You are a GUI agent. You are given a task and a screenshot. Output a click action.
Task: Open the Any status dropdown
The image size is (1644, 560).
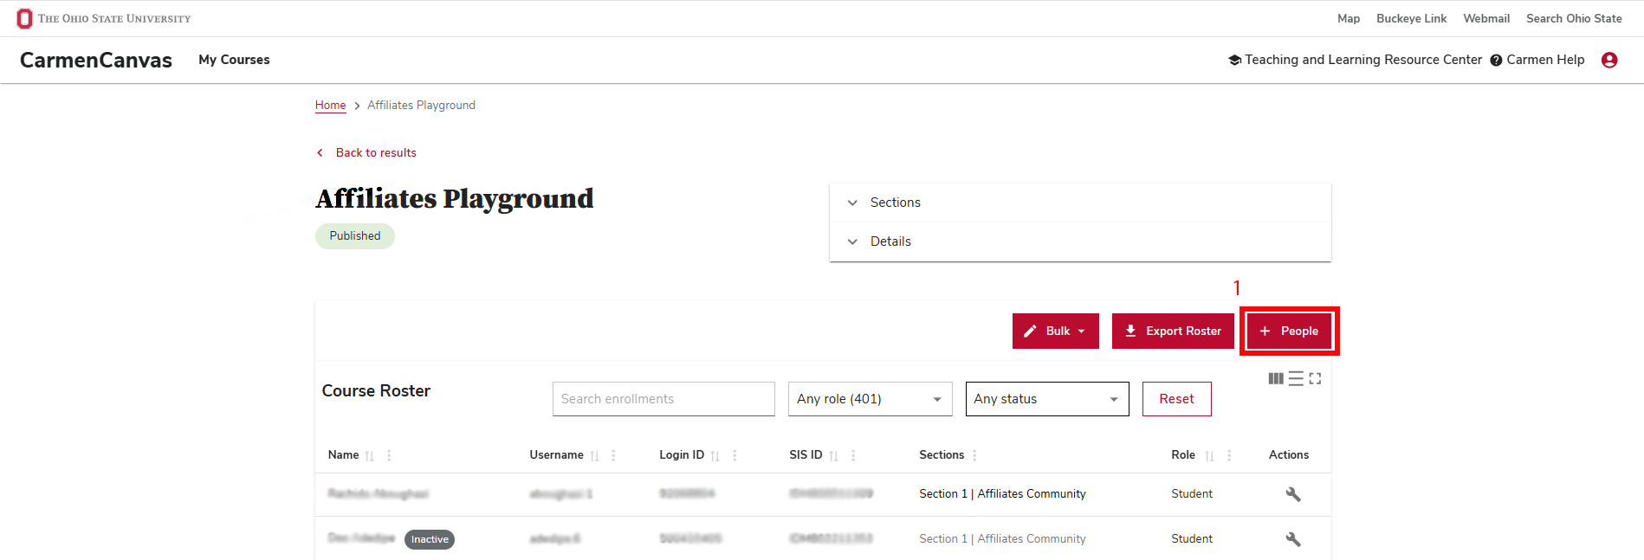[x=1047, y=399]
